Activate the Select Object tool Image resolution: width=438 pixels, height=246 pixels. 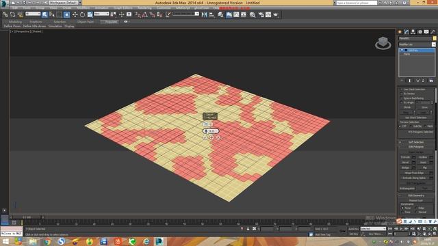click(44, 14)
